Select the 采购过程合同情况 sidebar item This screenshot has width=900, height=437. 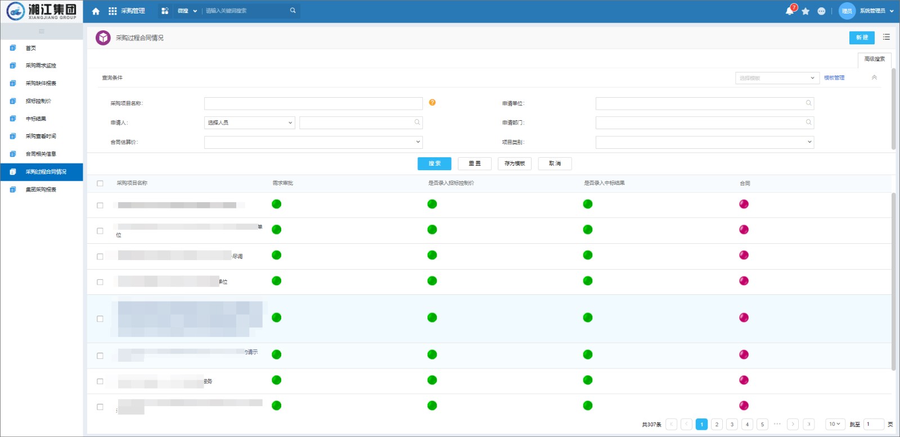(42, 172)
